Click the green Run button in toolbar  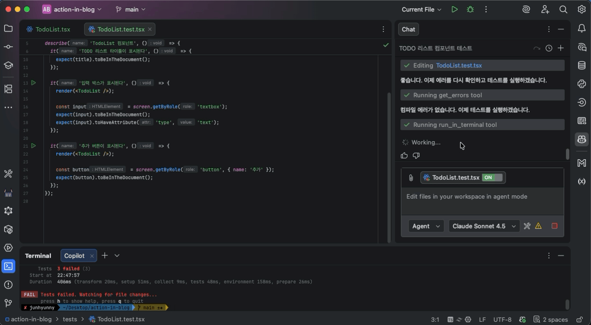point(454,9)
